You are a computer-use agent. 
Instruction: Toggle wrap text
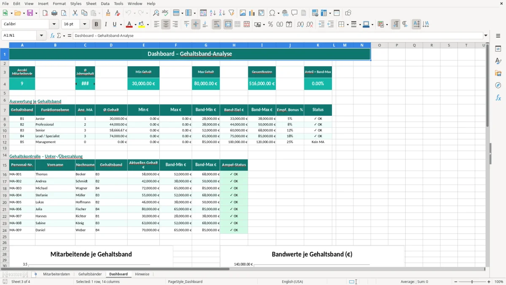click(x=216, y=24)
